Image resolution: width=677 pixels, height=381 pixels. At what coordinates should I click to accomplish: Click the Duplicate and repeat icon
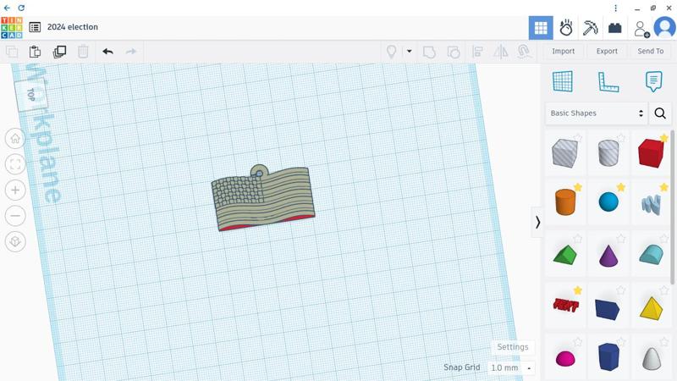coord(59,52)
